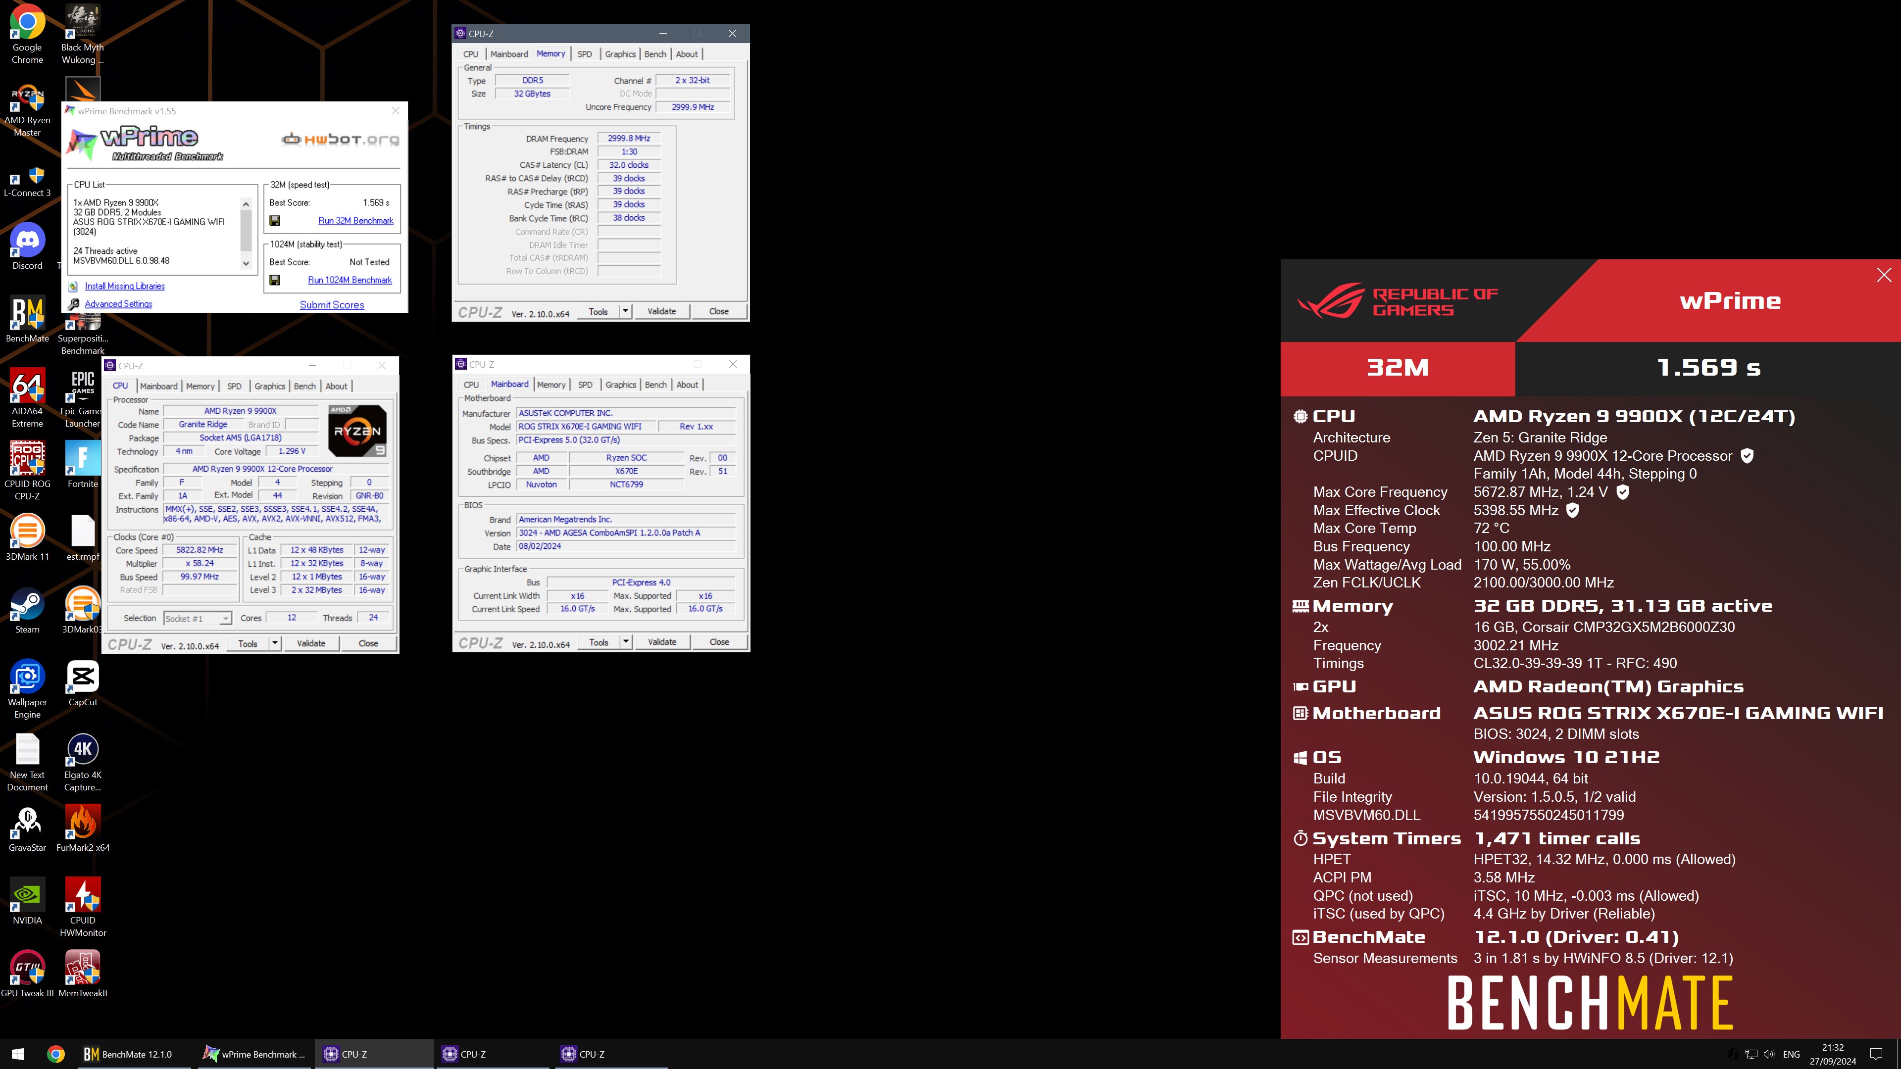Image resolution: width=1901 pixels, height=1069 pixels.
Task: Open BenchMate desktop shortcut
Action: 27,319
